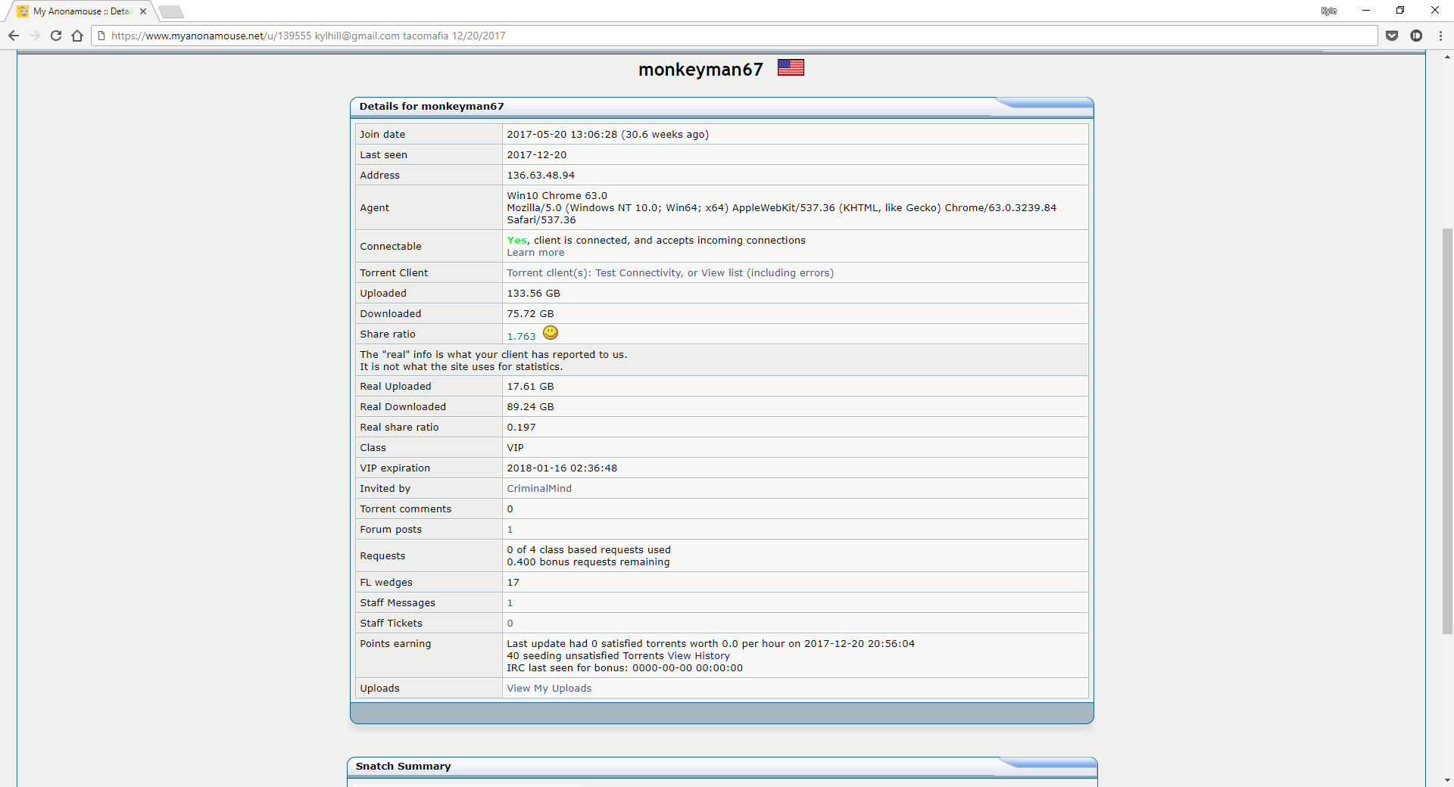Click the US flag next to monkeyman67
This screenshot has height=787, width=1454.
[791, 67]
